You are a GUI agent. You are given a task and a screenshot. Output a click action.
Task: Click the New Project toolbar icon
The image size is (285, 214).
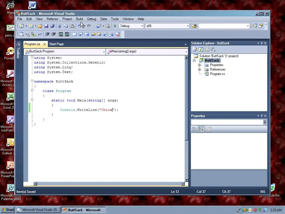22,26
